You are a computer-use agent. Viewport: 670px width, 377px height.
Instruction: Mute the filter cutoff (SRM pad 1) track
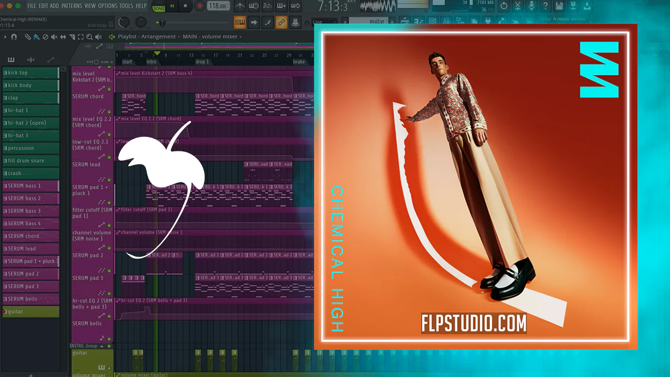point(109,226)
